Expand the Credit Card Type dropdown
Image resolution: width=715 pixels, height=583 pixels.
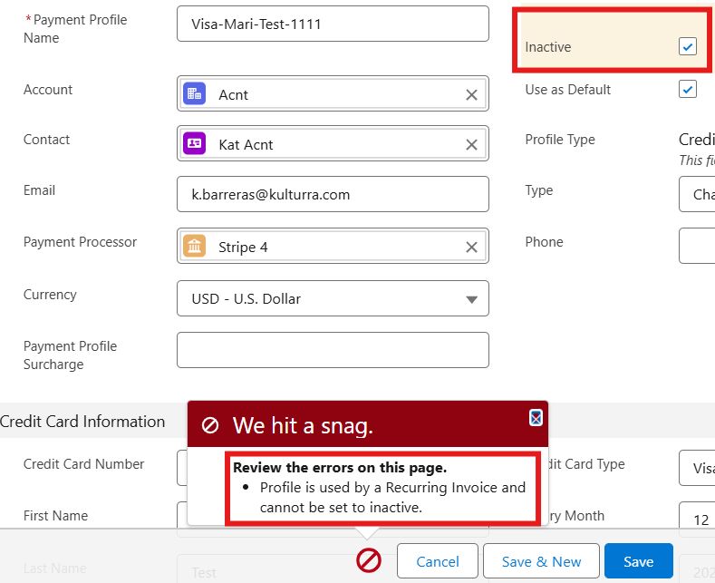[696, 468]
